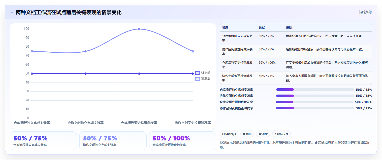This screenshot has width=382, height=160.
Task: Click the y-axis tick 100
Action: tap(26, 29)
